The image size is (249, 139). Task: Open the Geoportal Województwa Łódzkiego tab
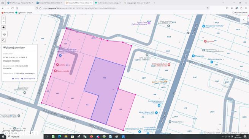pos(49,3)
